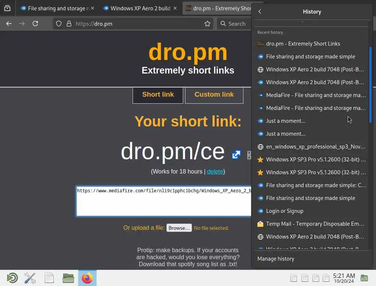Open the Login or Signup history entry
The height and width of the screenshot is (286, 376).
coord(311,211)
